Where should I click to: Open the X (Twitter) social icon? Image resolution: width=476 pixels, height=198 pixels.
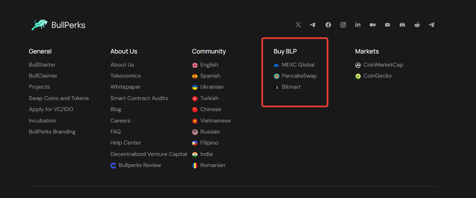coord(298,25)
